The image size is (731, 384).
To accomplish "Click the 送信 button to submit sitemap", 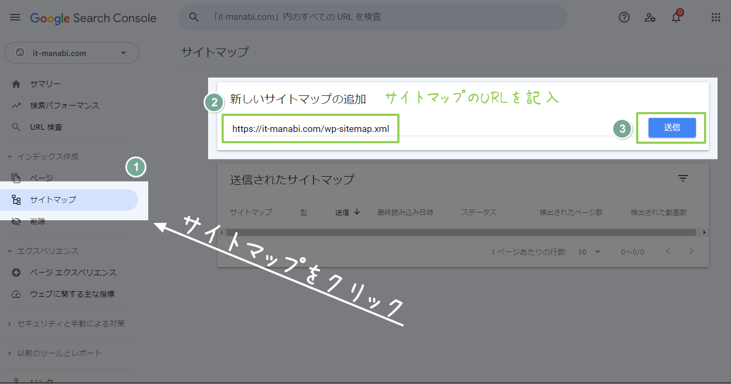I will click(672, 128).
